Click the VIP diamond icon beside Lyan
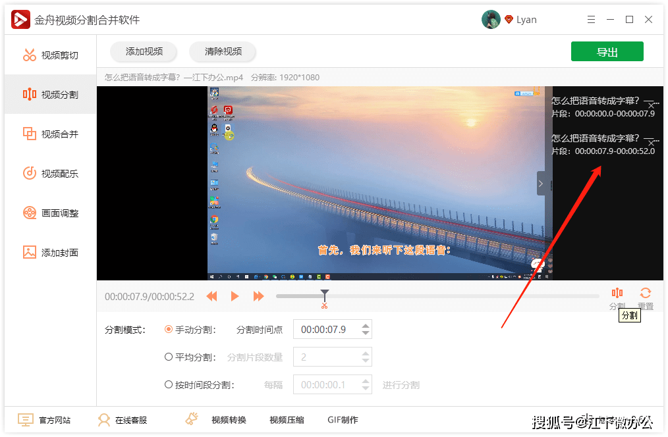This screenshot has width=668, height=437. coord(509,20)
